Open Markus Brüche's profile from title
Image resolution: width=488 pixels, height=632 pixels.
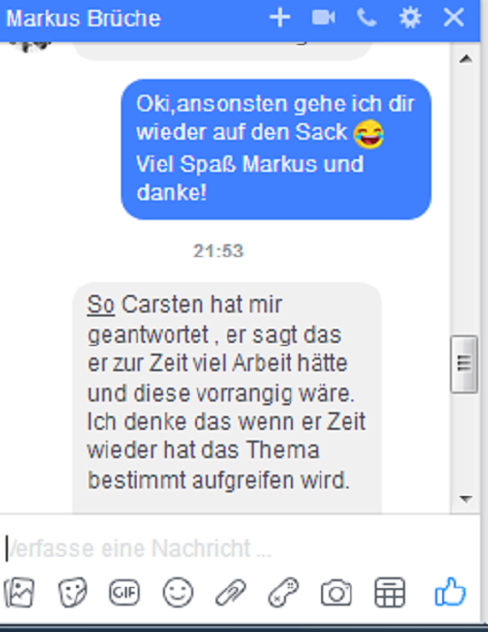click(x=84, y=19)
